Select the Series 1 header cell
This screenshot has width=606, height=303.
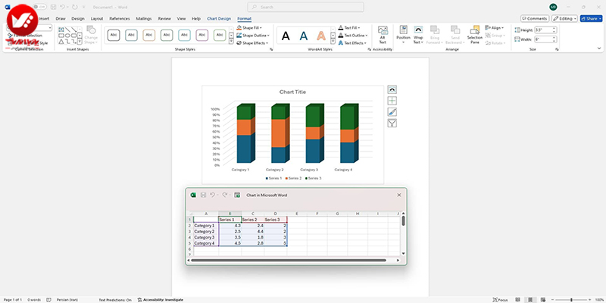[x=230, y=220]
